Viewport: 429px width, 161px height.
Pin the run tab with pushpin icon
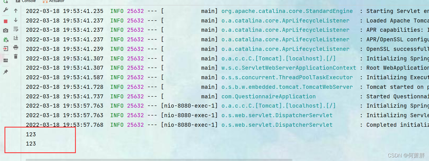click(6, 72)
